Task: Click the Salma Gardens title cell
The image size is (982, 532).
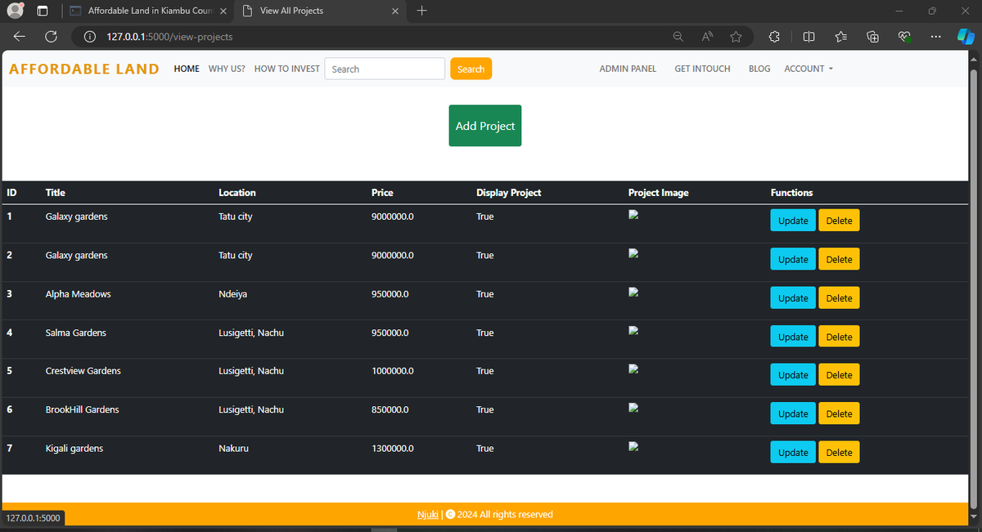Action: (x=75, y=333)
